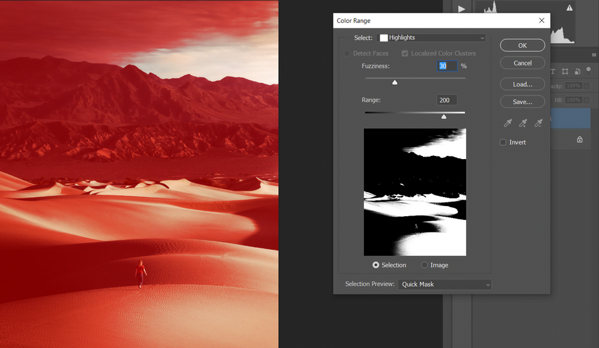Click the histogram warning triangle icon
599x348 pixels.
569,8
